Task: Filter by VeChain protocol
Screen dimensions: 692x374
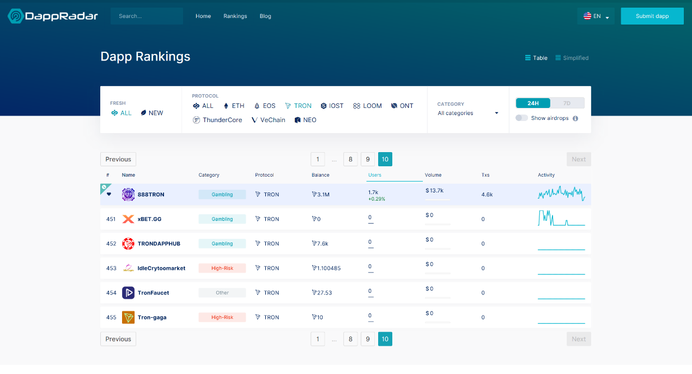Action: click(268, 120)
